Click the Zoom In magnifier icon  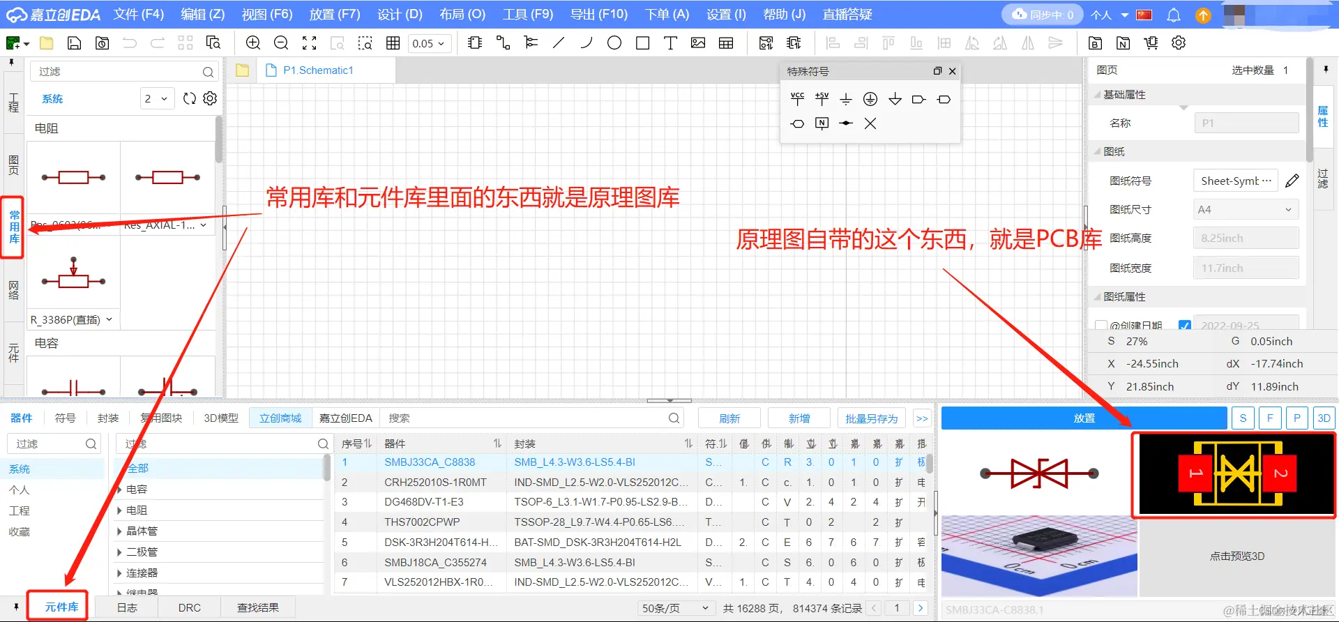pyautogui.click(x=253, y=43)
